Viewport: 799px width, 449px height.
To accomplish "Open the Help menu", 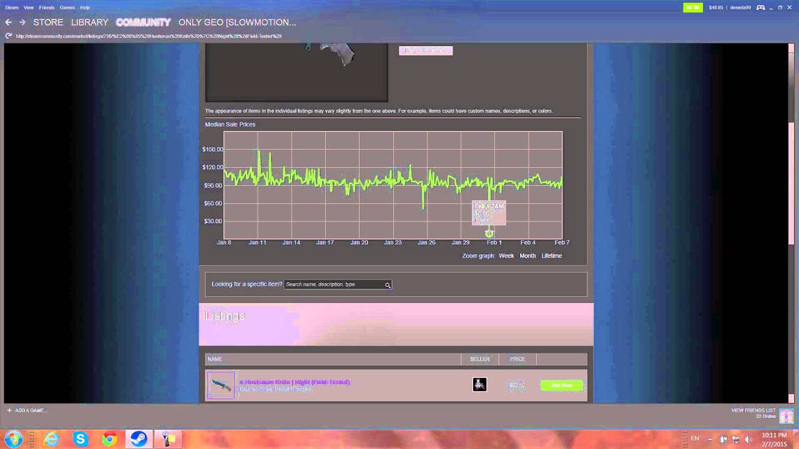I will pos(85,7).
